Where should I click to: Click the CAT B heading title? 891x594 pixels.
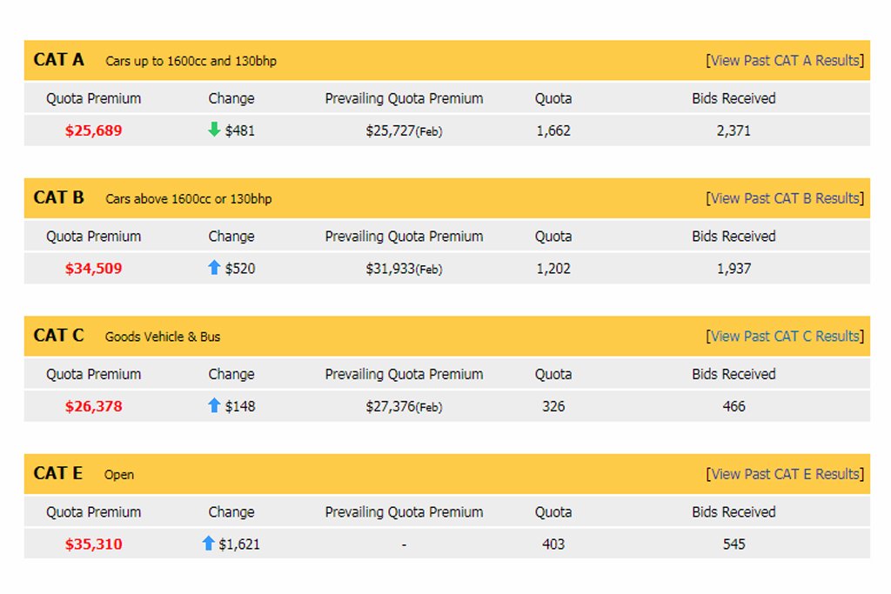pos(58,197)
